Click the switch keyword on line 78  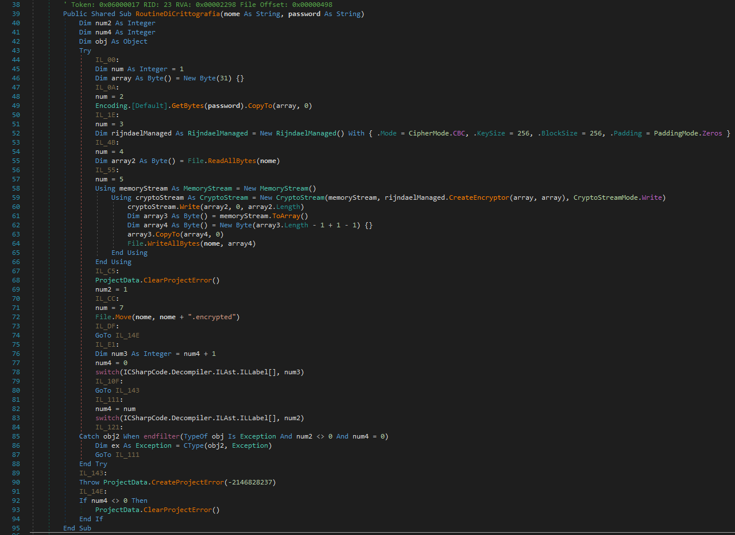(107, 372)
